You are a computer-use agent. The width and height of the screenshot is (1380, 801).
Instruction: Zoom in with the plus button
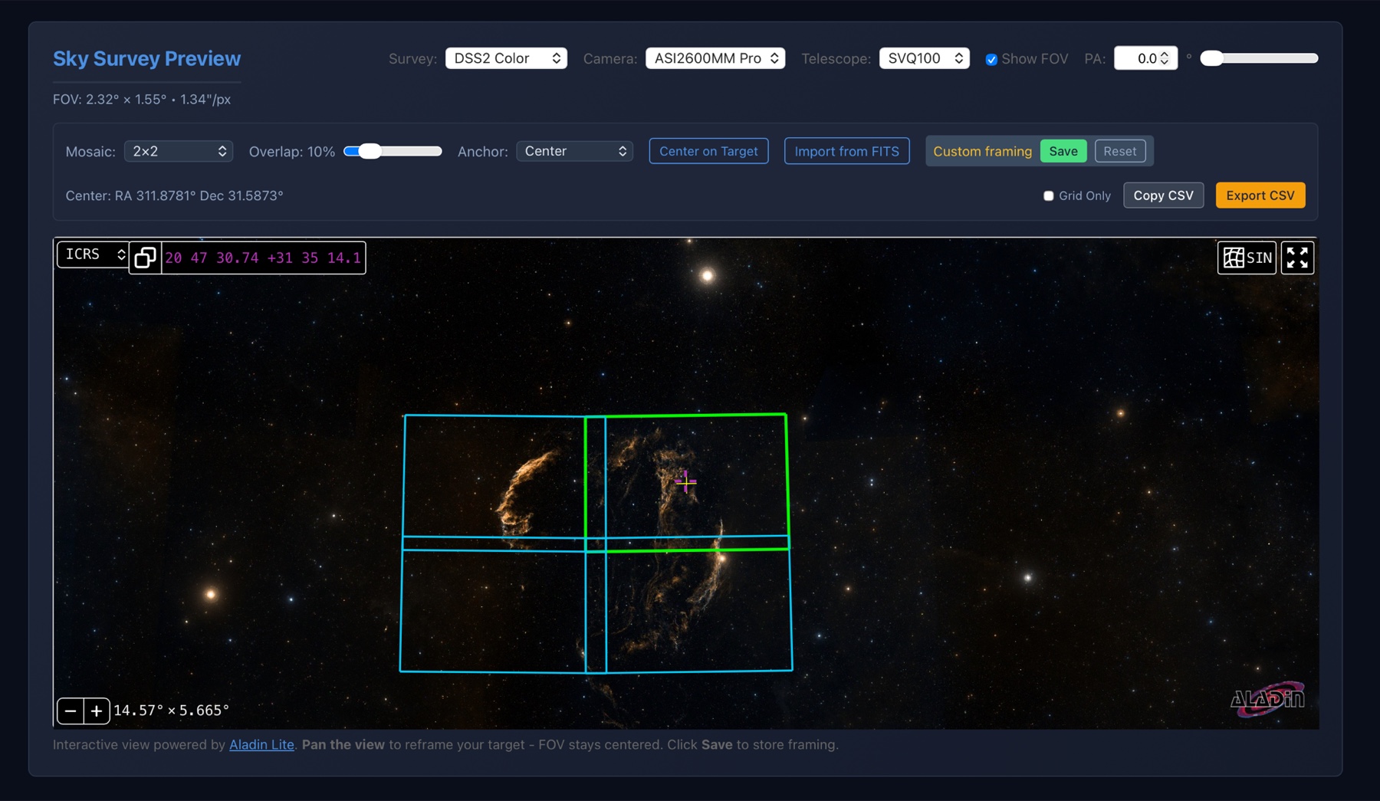coord(97,711)
